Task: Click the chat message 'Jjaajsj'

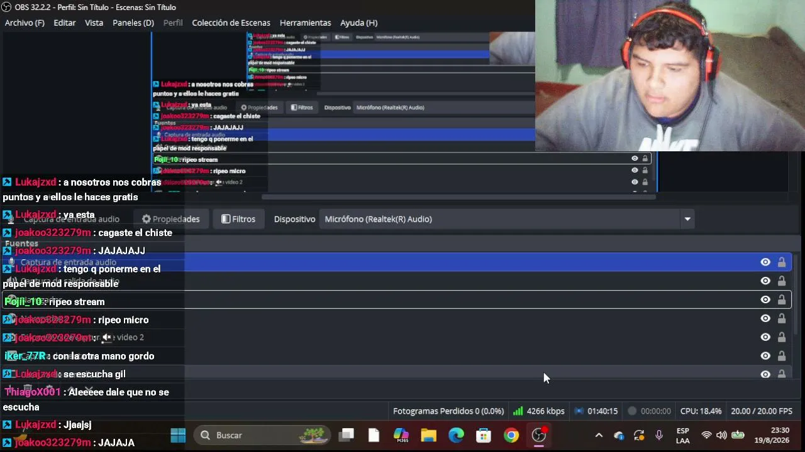Action: point(77,424)
